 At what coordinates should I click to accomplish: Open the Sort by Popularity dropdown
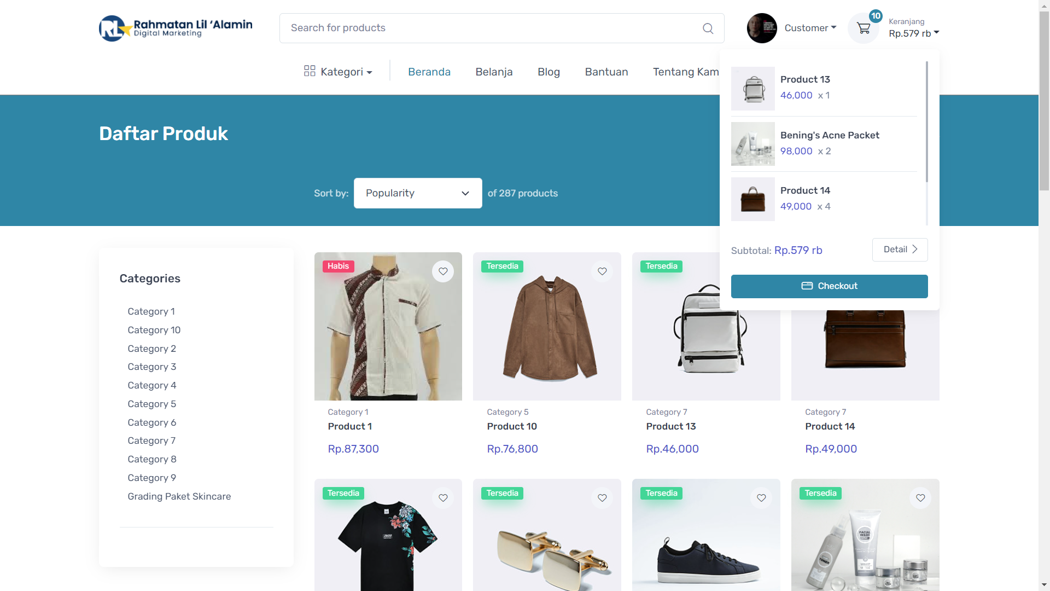point(418,193)
